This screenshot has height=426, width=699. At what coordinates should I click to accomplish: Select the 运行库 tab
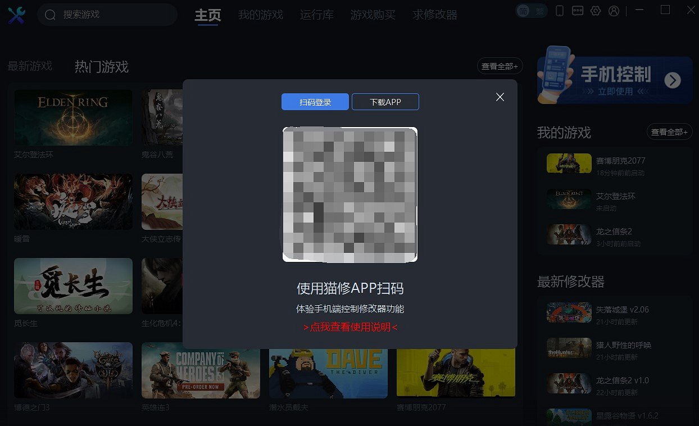[316, 15]
